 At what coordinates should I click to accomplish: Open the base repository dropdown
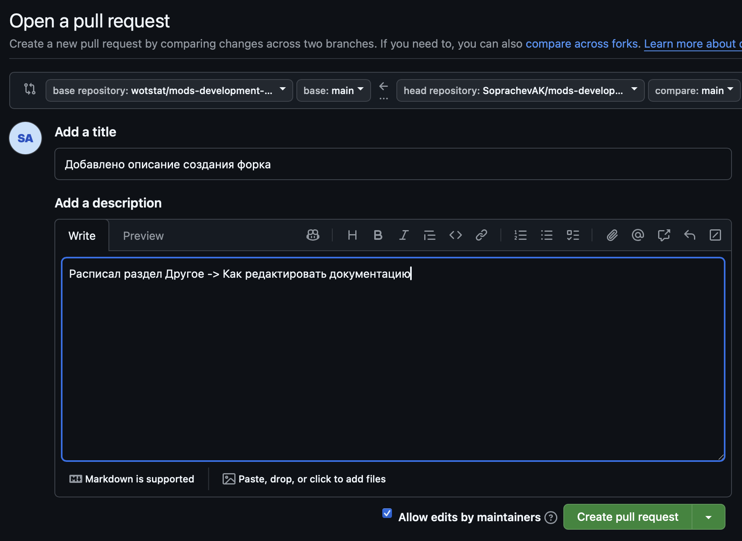tap(169, 90)
